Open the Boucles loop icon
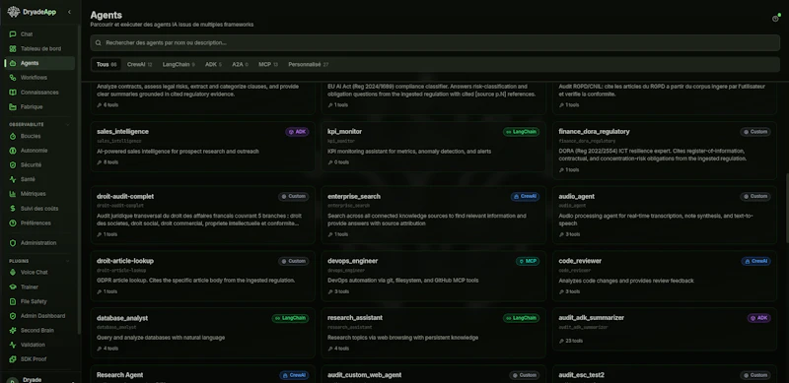789x383 pixels. 13,136
